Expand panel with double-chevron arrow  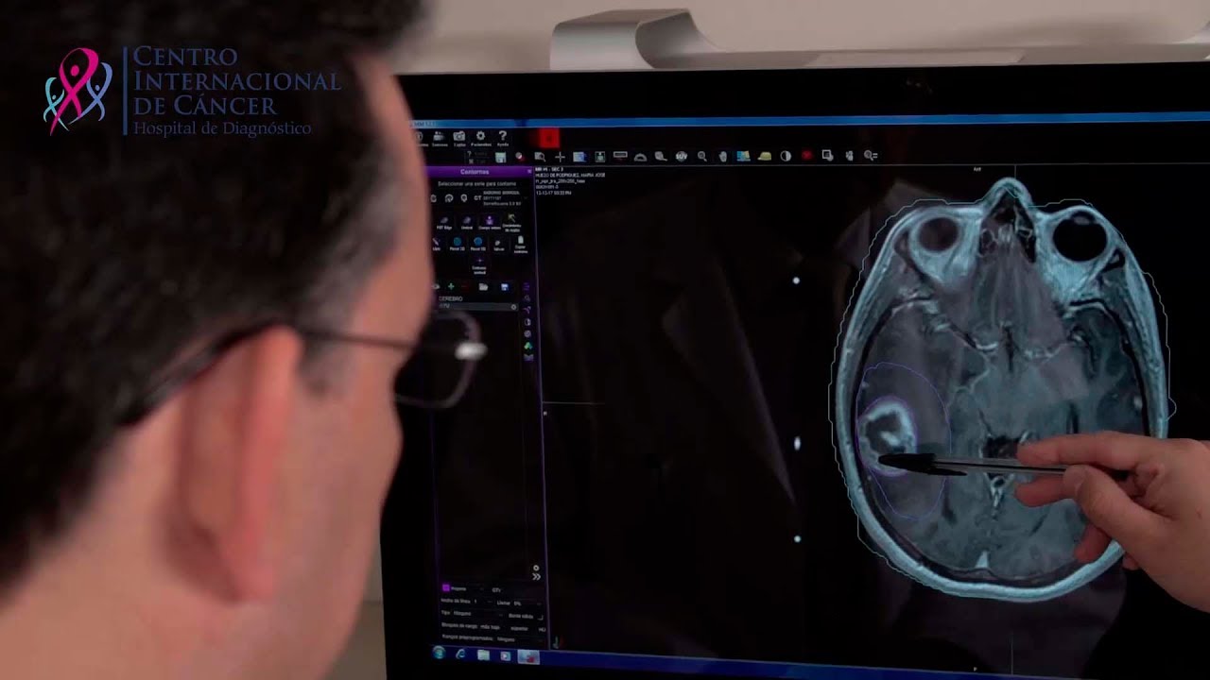(536, 577)
